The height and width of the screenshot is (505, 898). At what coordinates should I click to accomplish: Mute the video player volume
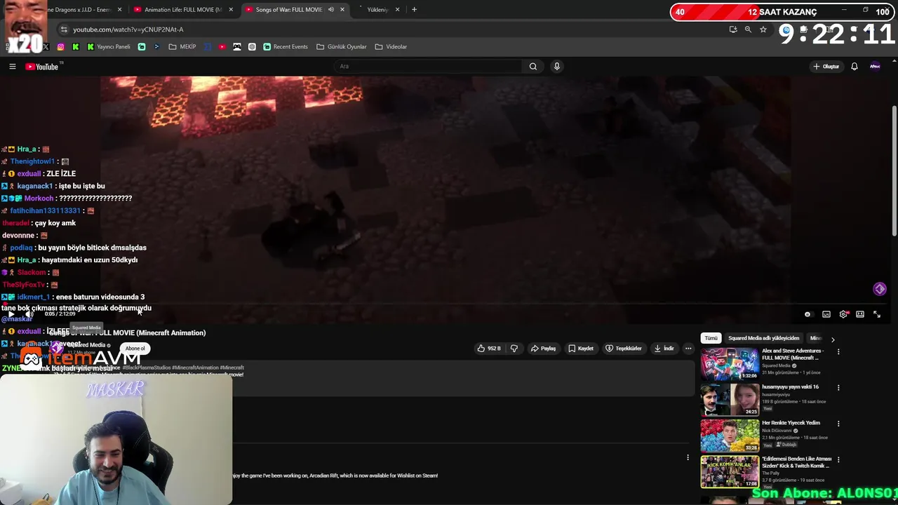[x=29, y=314]
